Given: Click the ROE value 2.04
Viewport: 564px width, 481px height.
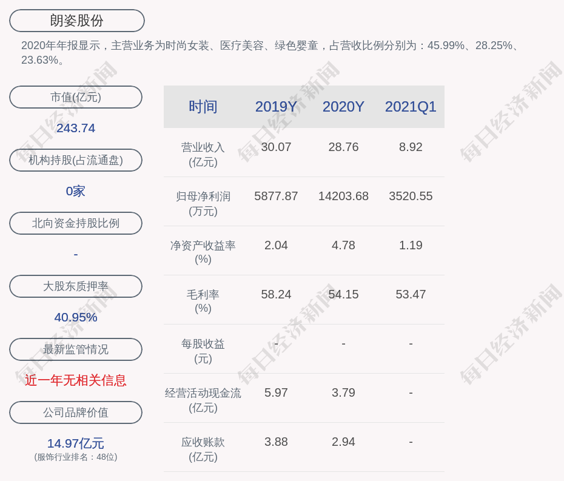Looking at the screenshot, I should 276,246.
